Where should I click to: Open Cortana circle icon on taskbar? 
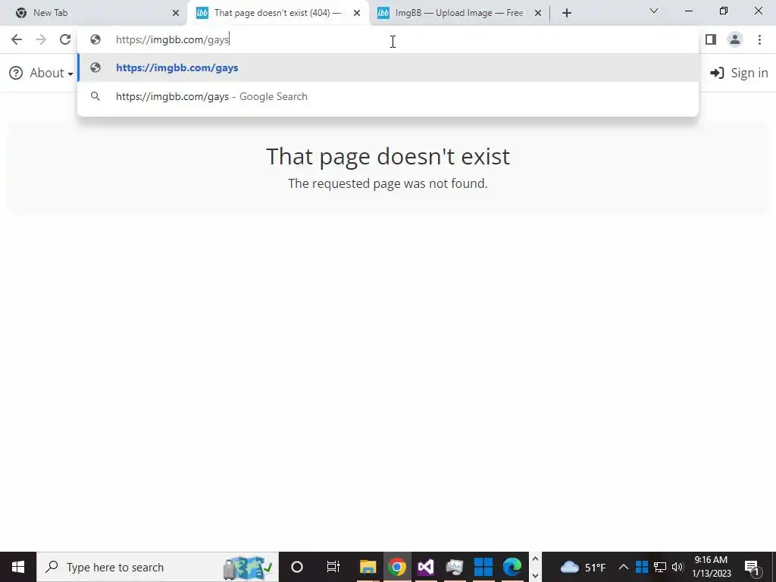297,567
